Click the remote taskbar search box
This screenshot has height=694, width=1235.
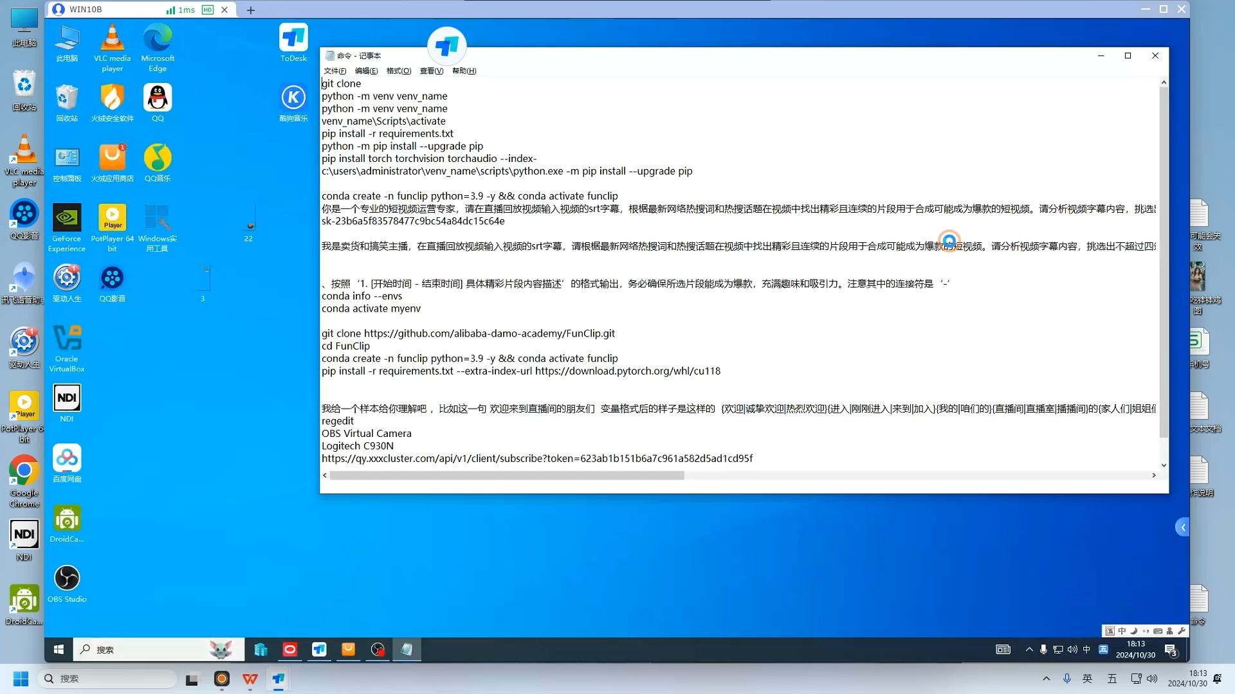(159, 650)
